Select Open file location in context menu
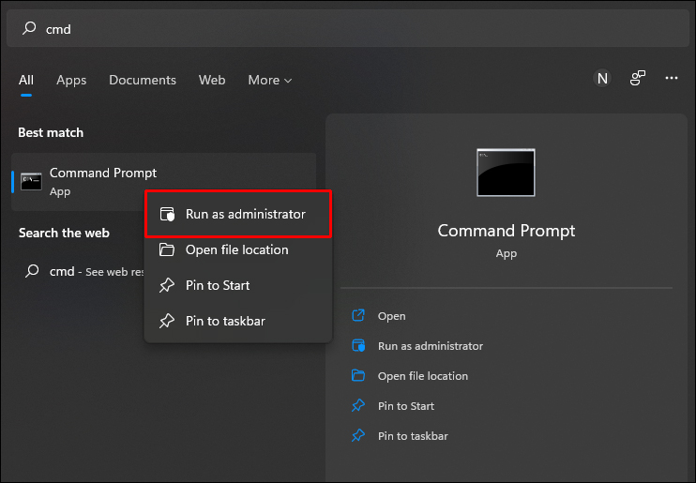The width and height of the screenshot is (696, 483). point(236,249)
